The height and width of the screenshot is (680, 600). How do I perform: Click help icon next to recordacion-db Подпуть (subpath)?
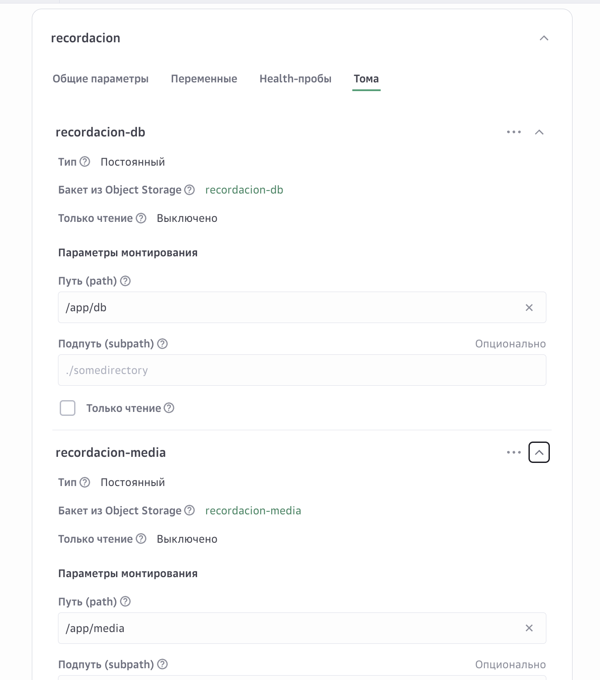(163, 344)
